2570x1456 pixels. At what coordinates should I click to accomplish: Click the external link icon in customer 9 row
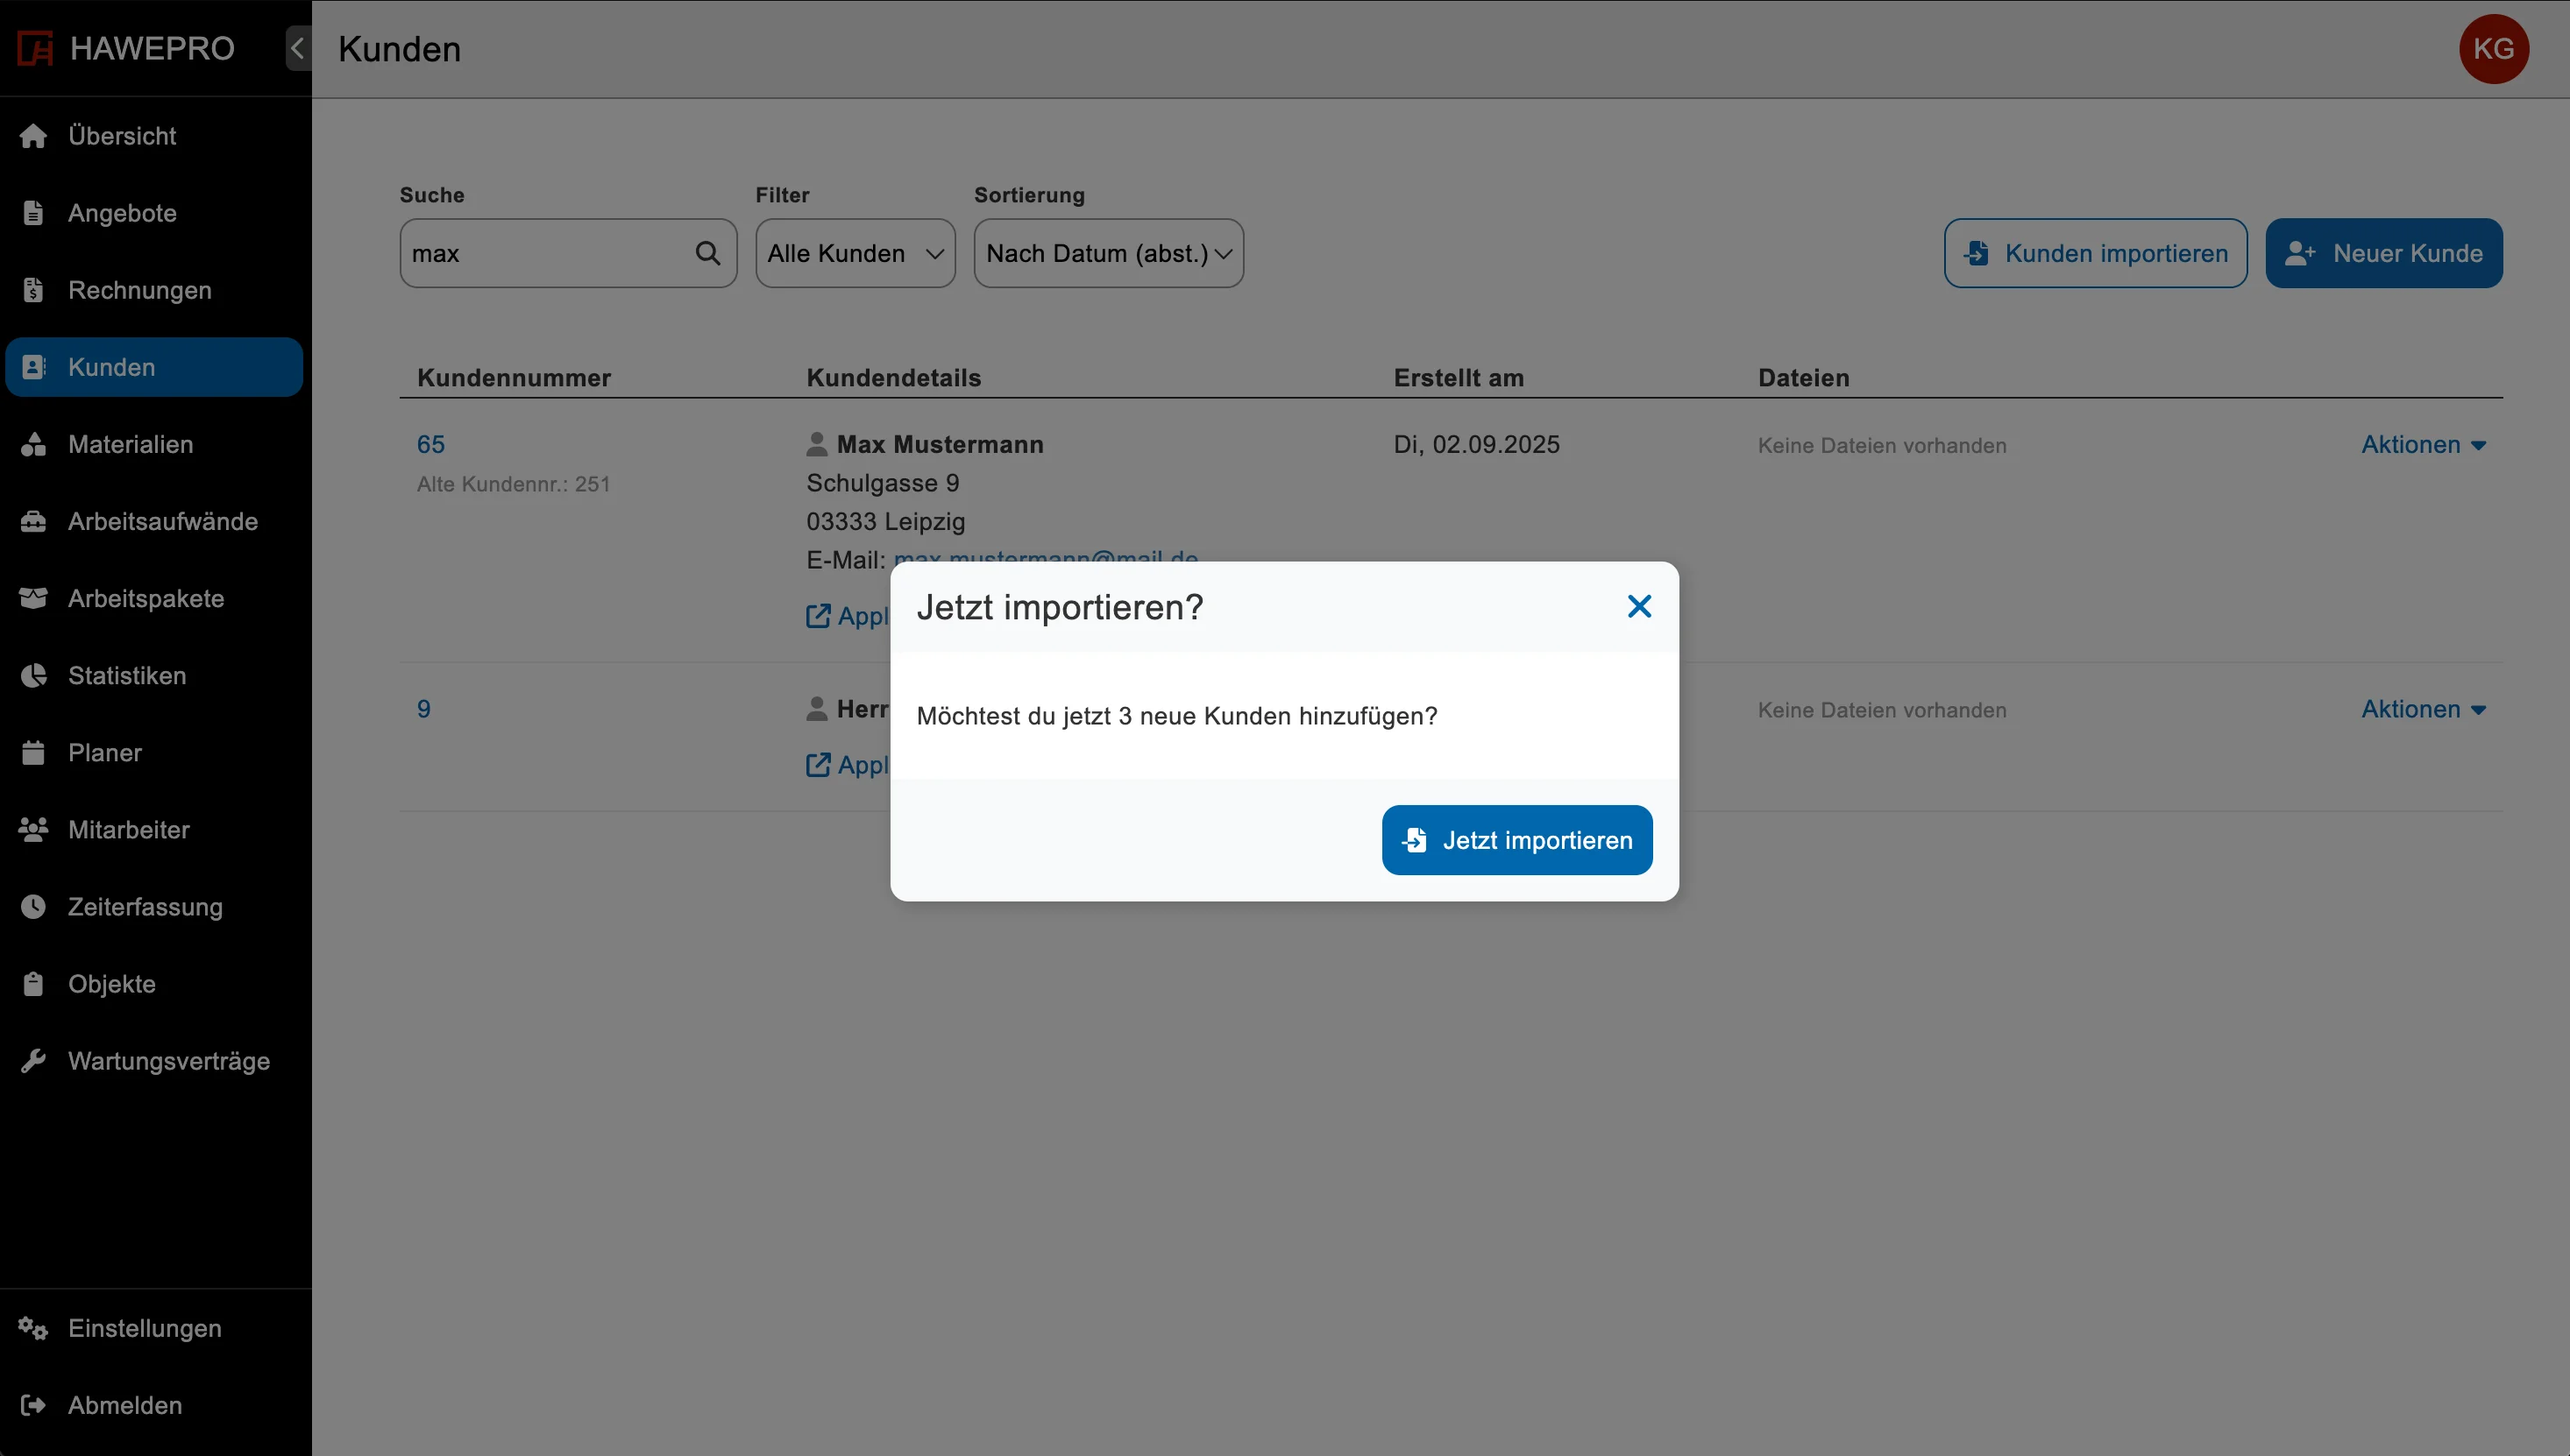pyautogui.click(x=817, y=765)
